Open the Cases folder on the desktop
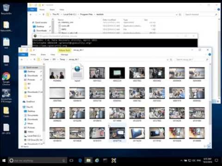The width and height of the screenshot is (222, 166). [x=6, y=112]
